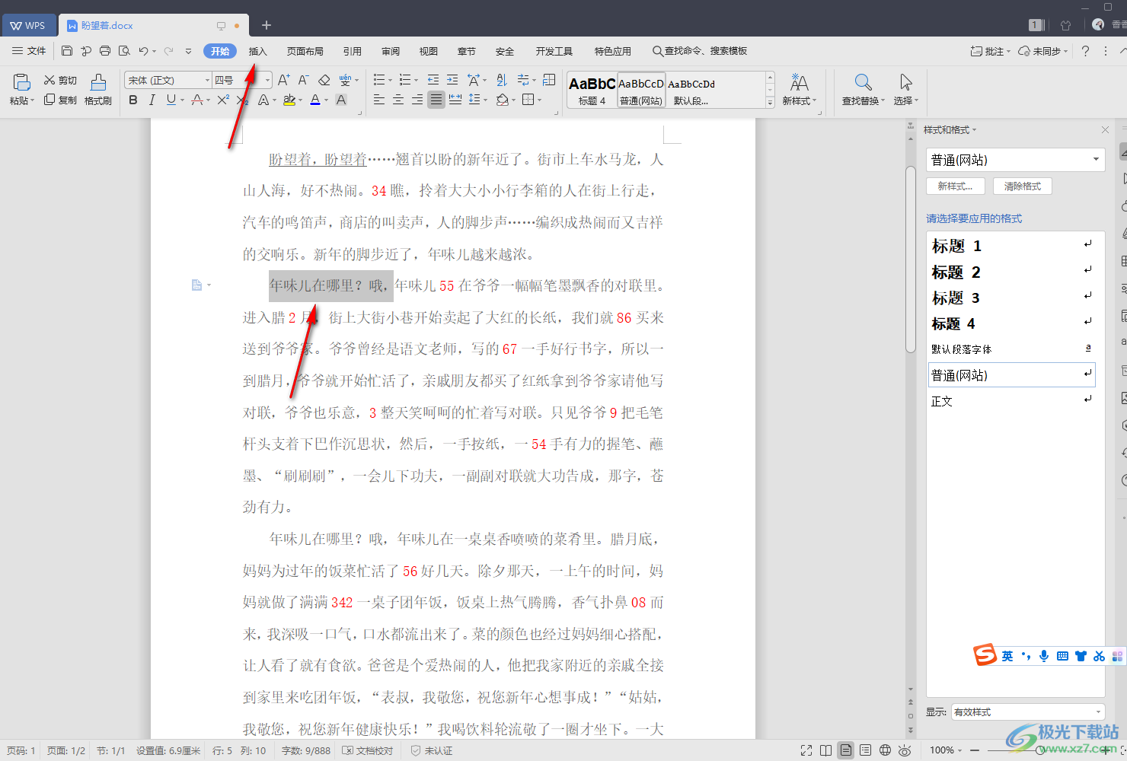Image resolution: width=1127 pixels, height=761 pixels.
Task: Click the Sort (A-Z) icon
Action: 501,80
